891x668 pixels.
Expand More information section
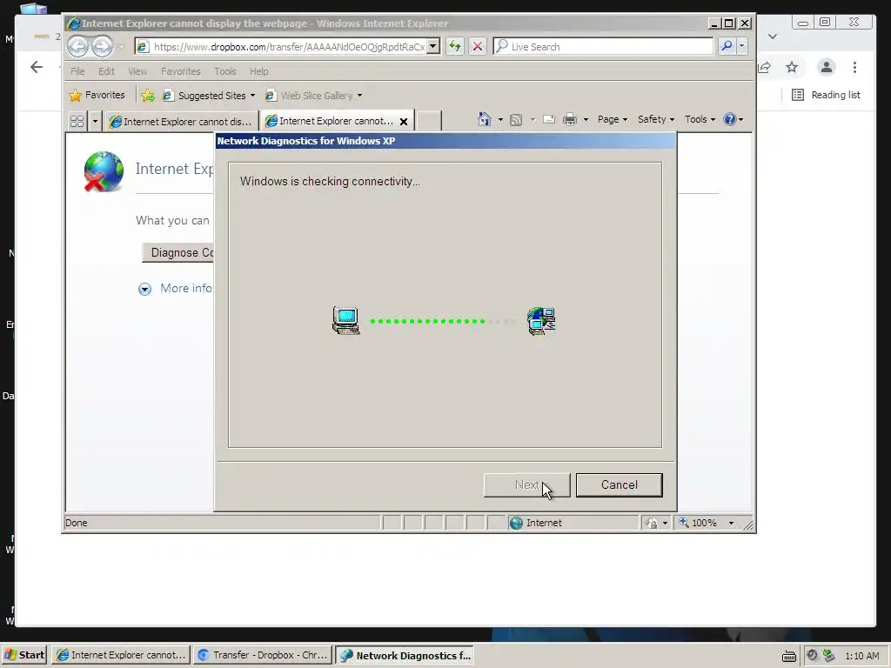coord(175,289)
